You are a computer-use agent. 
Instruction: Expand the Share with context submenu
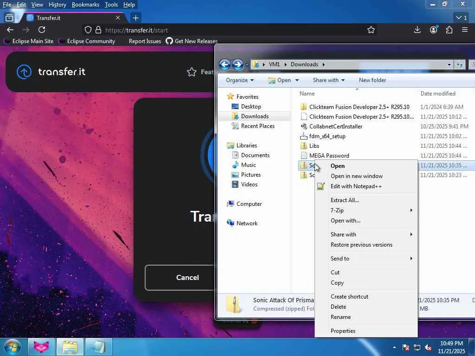click(366, 235)
